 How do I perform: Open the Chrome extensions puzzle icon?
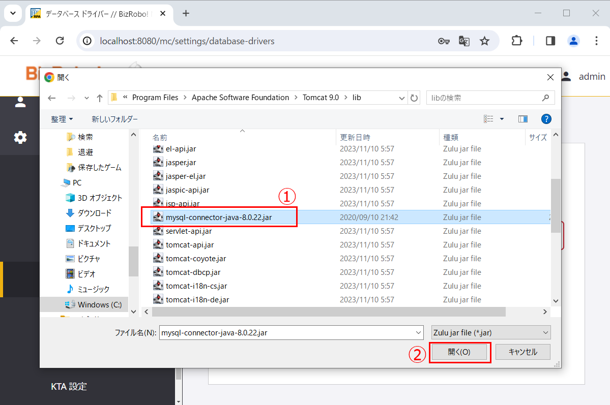(x=516, y=41)
